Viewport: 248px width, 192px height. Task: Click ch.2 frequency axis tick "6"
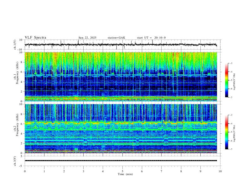pyautogui.click(x=22, y=124)
